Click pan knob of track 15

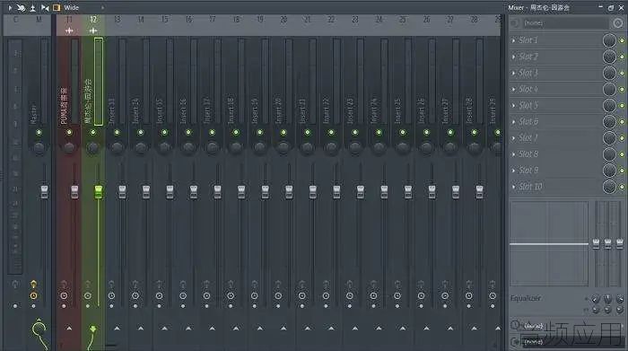[x=164, y=148]
